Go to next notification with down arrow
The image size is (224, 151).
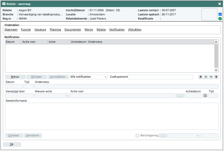point(211,77)
